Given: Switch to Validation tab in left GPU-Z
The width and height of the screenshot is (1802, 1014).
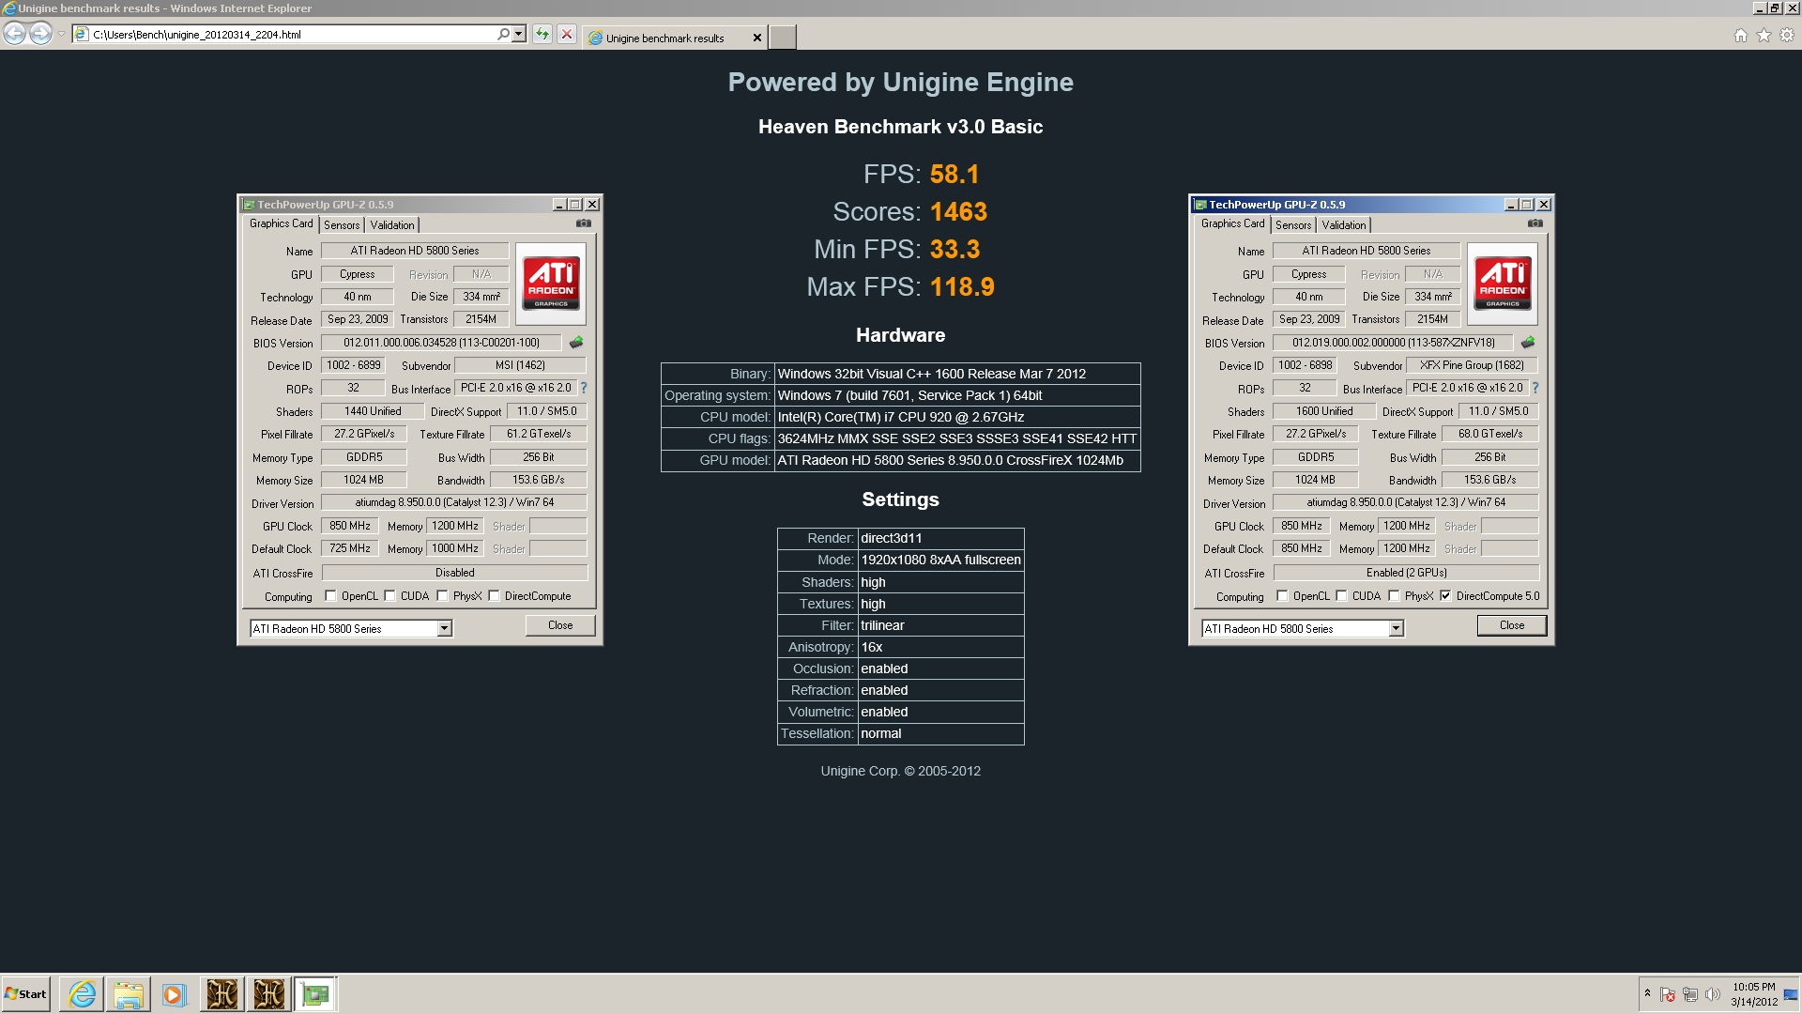Looking at the screenshot, I should (x=392, y=225).
